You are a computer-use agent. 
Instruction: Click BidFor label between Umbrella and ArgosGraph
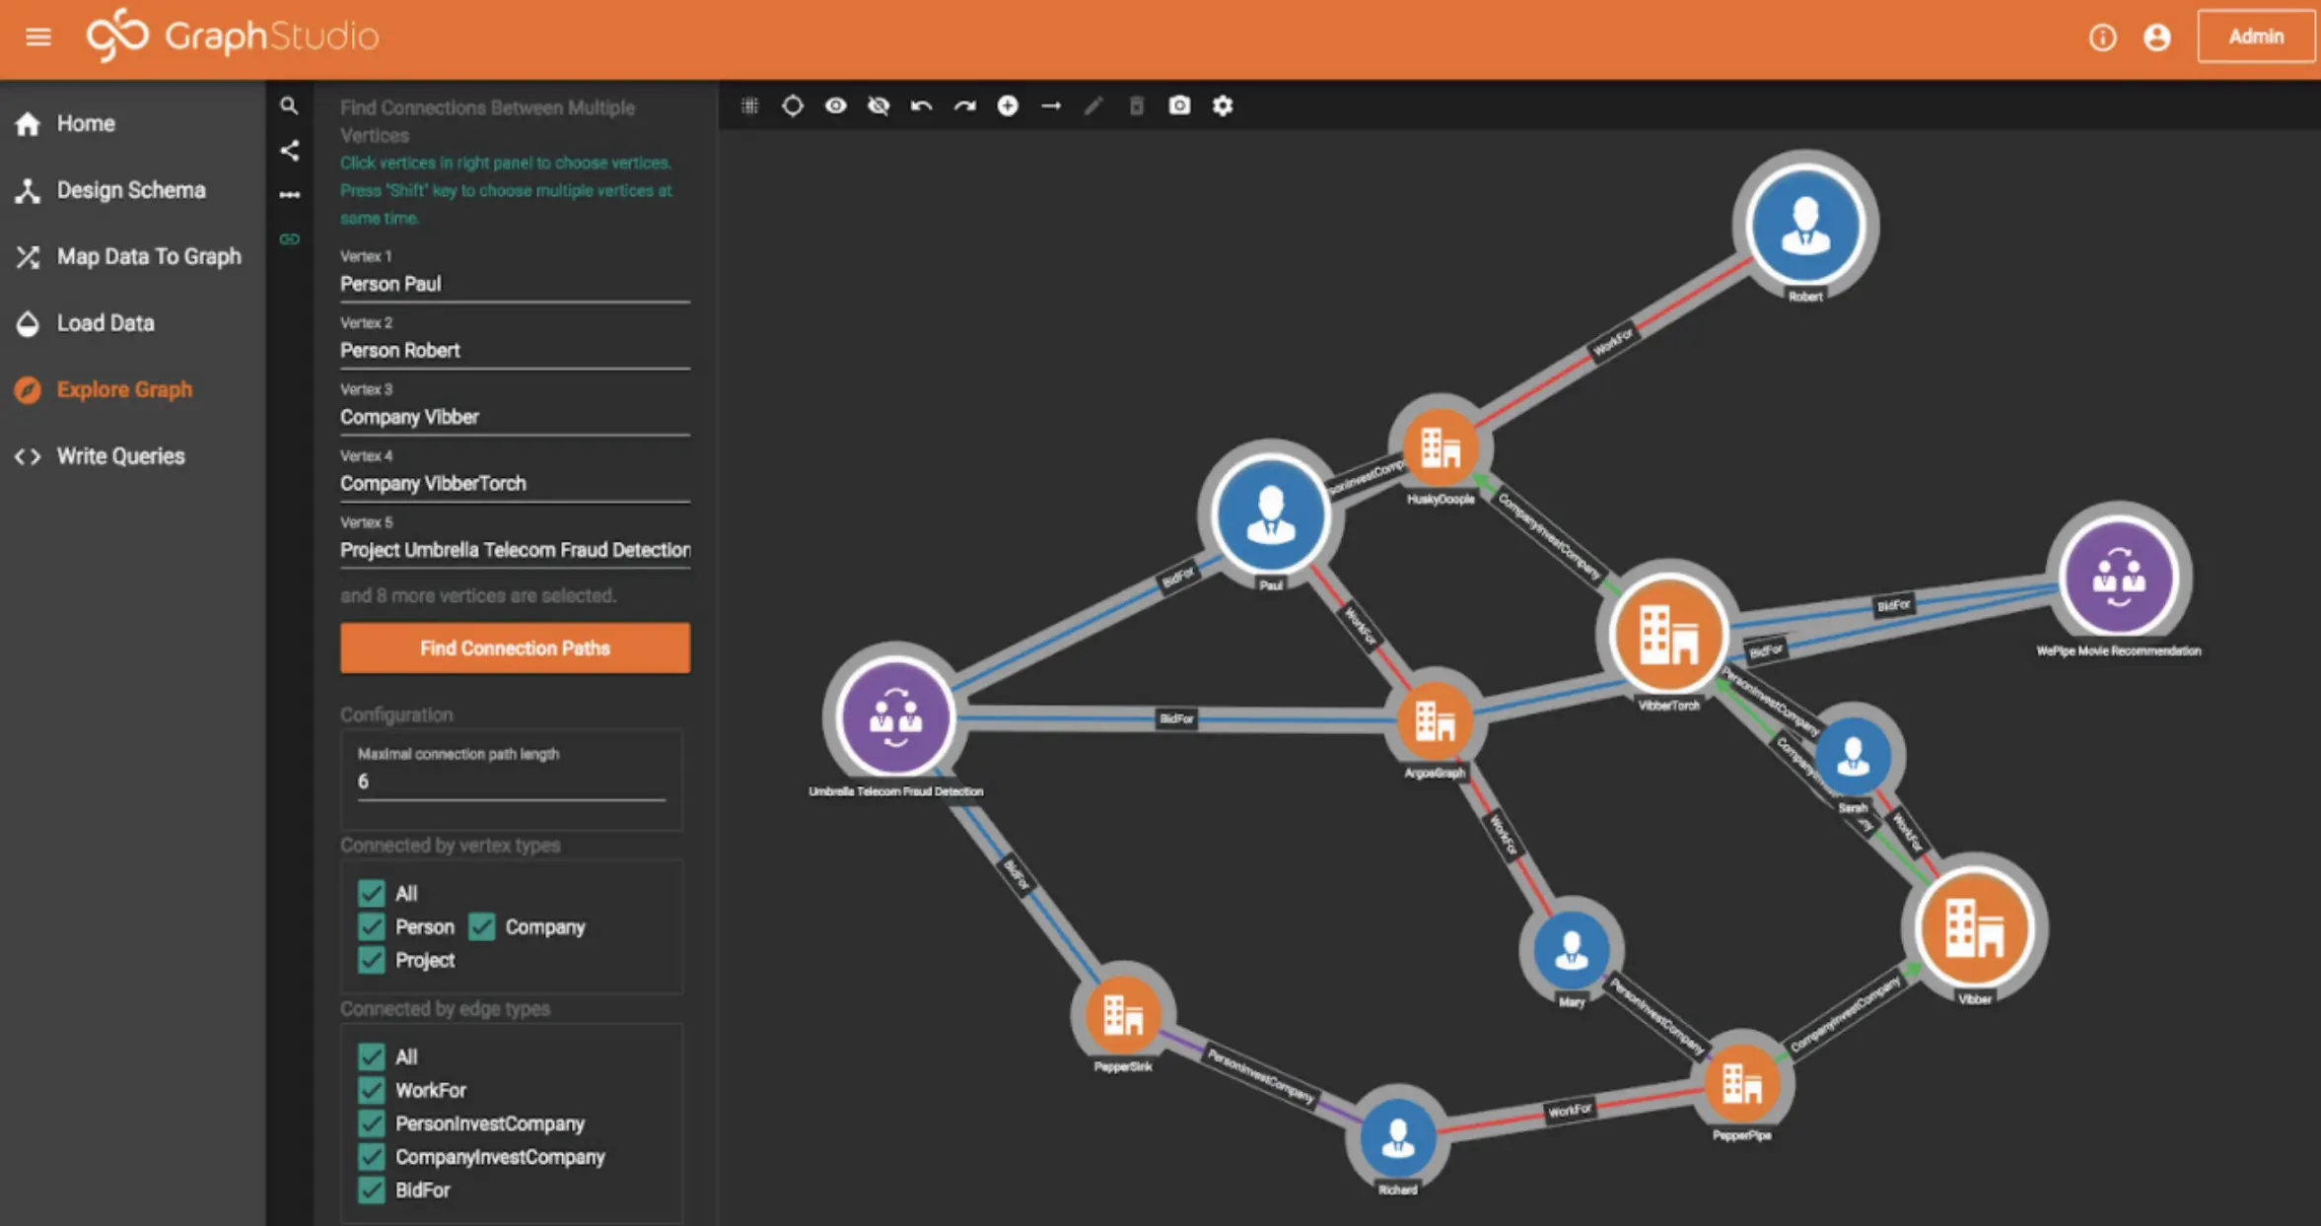(x=1176, y=718)
